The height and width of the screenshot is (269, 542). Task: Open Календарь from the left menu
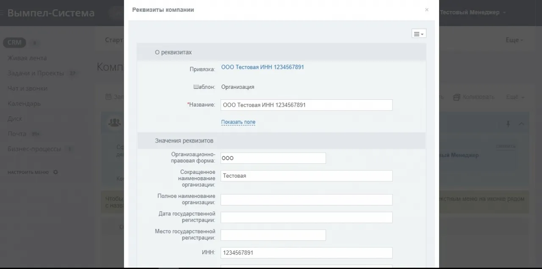pos(24,104)
